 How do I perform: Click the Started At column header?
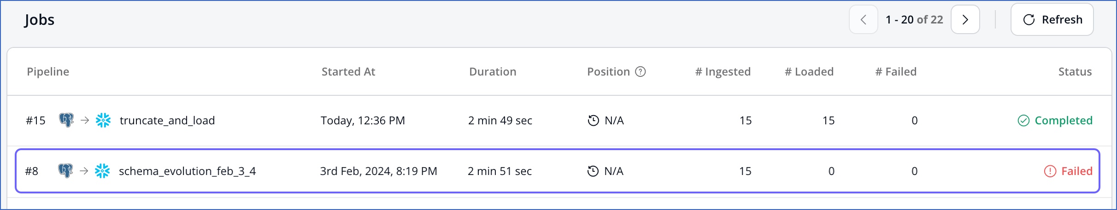point(348,72)
